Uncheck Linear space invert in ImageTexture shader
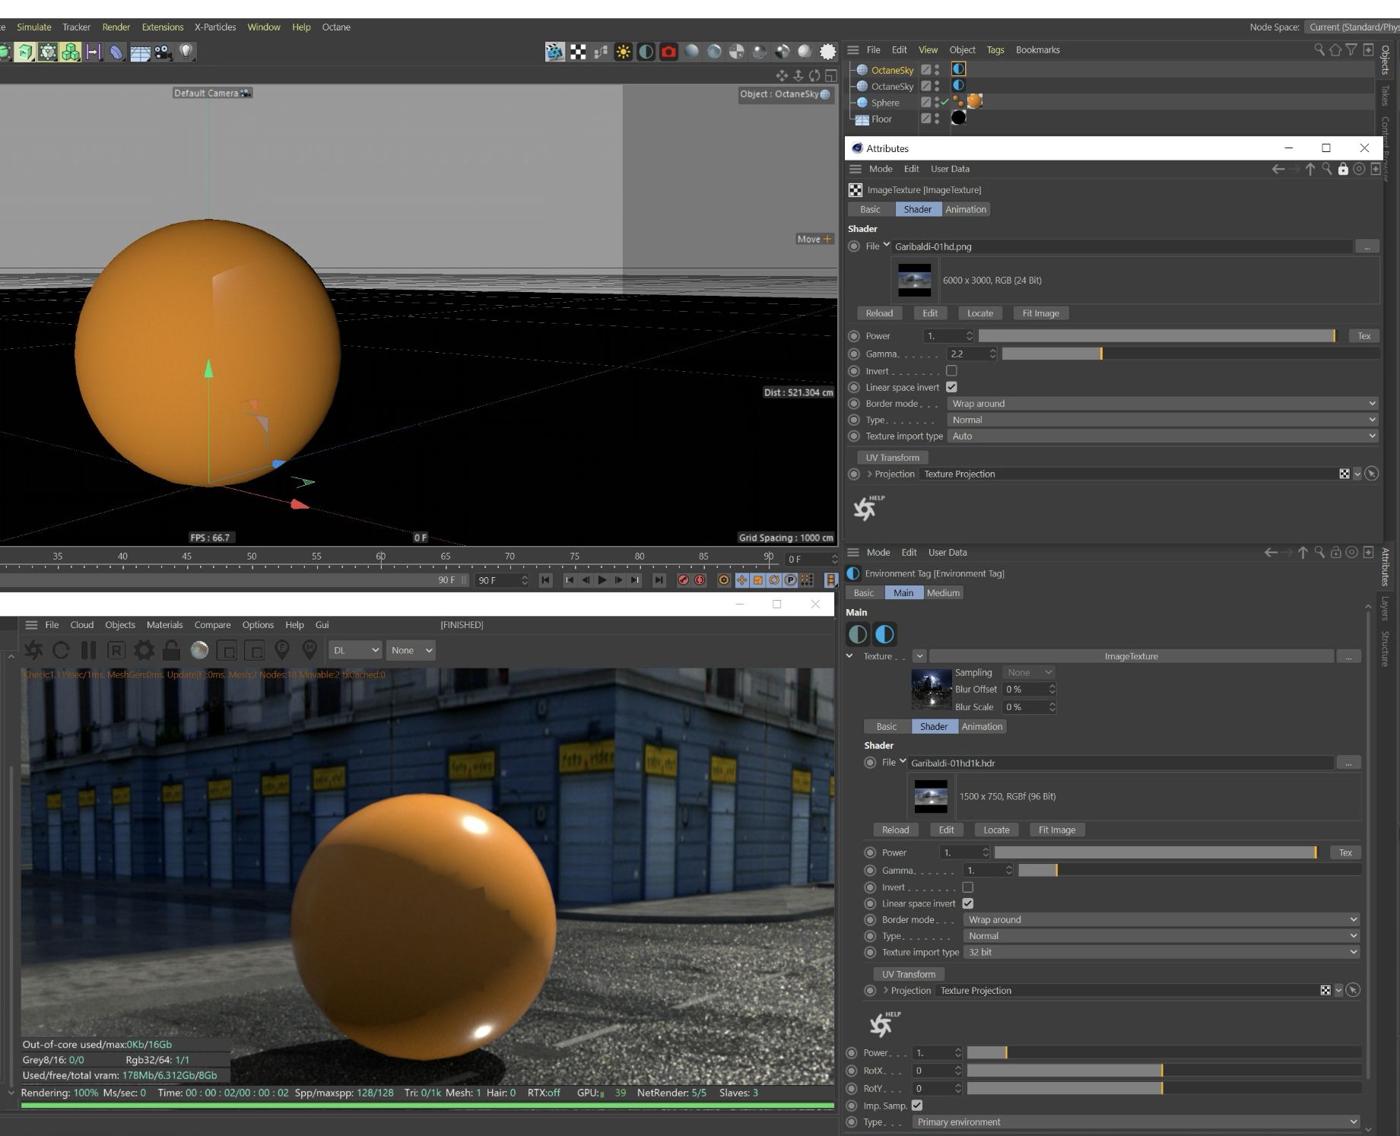The width and height of the screenshot is (1400, 1136). point(951,387)
